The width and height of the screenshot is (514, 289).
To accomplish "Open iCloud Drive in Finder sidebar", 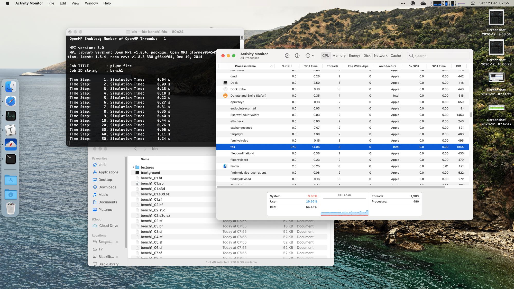I will pos(108,226).
